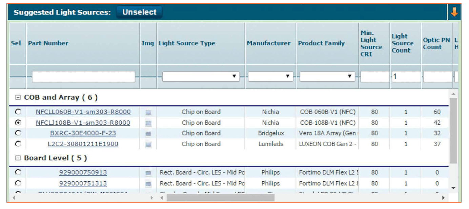
Task: Collapse the COB and Array group
Action: point(18,98)
